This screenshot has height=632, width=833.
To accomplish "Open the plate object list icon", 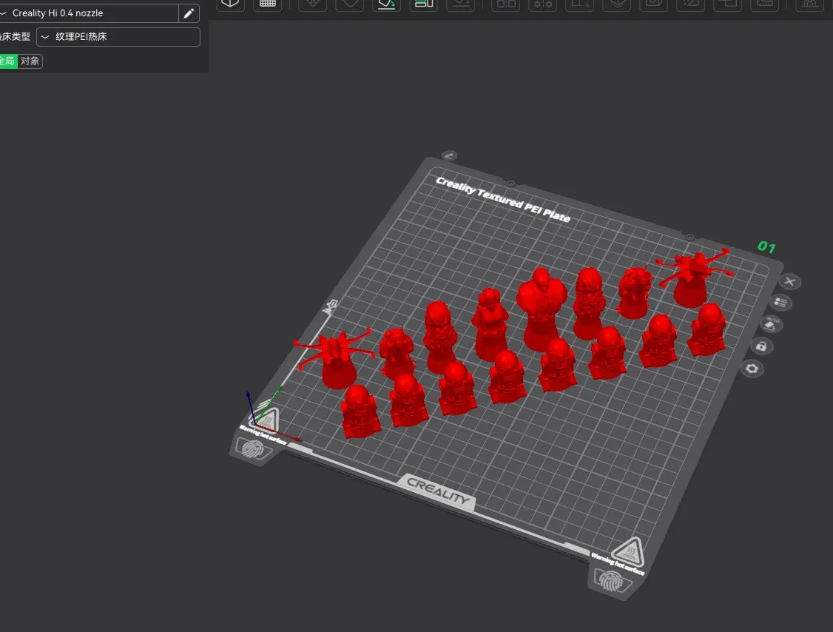I will tap(780, 303).
